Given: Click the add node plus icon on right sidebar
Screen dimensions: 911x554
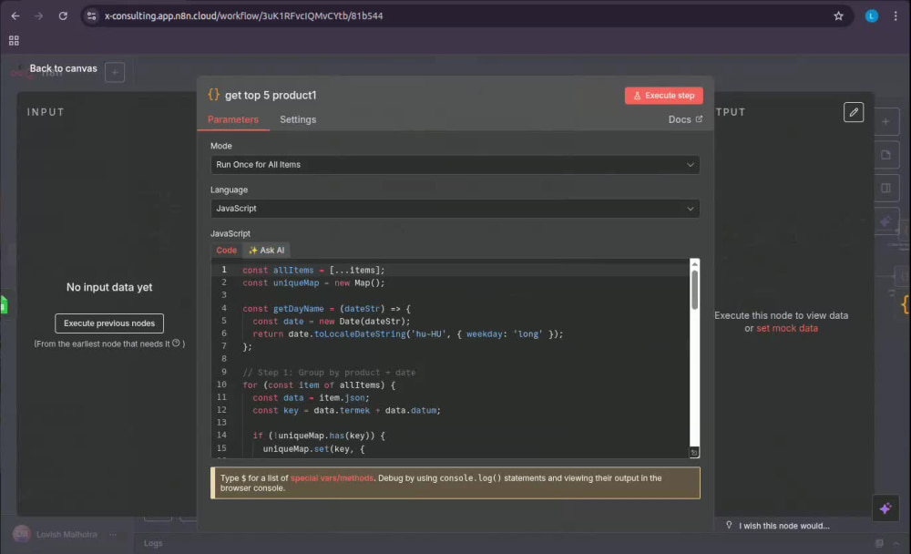Looking at the screenshot, I should (885, 121).
